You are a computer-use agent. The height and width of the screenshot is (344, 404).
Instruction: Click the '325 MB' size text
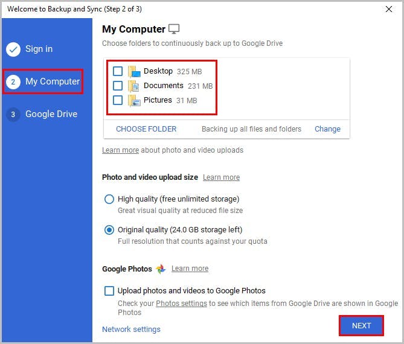(x=190, y=72)
